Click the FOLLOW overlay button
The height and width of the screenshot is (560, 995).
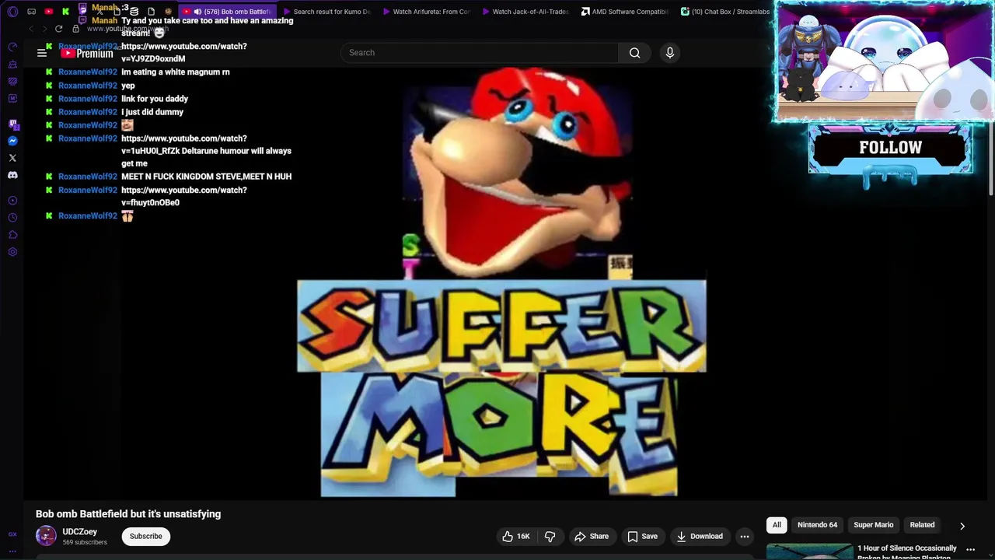891,148
